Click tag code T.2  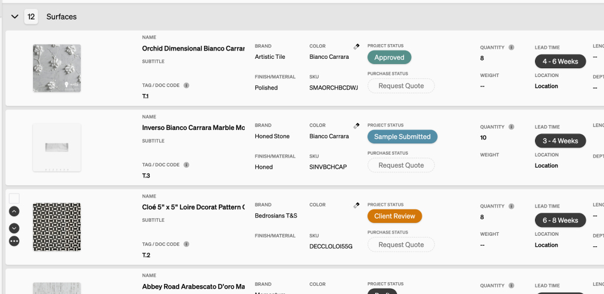(146, 255)
